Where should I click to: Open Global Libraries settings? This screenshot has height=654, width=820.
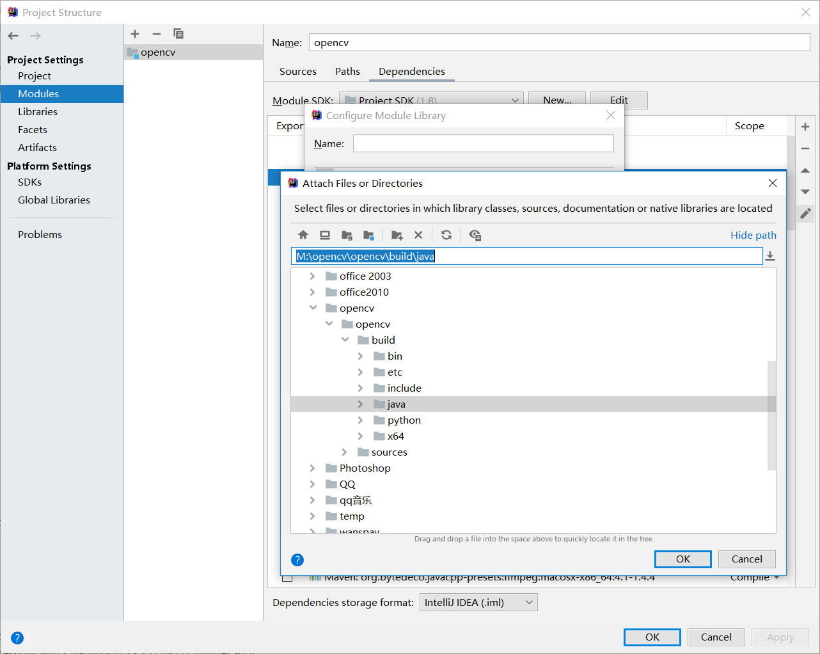(54, 200)
